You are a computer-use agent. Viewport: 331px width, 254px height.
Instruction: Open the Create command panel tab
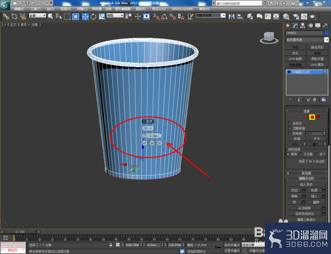point(288,26)
